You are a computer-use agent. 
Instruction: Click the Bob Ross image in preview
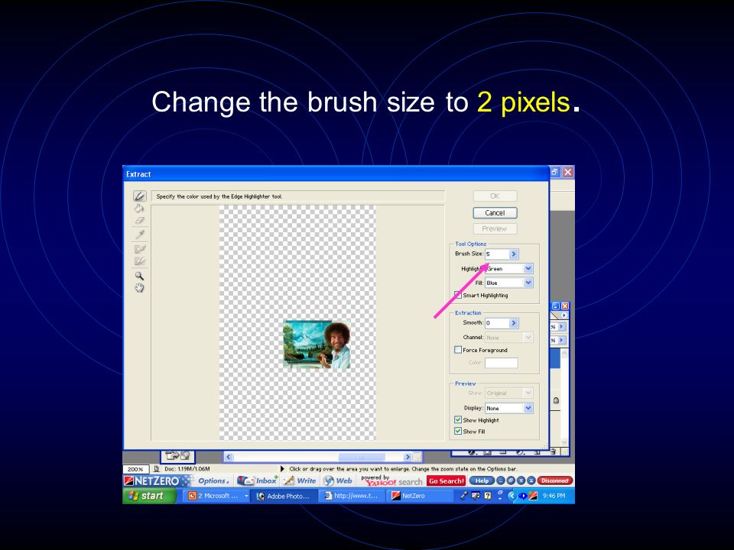[317, 345]
